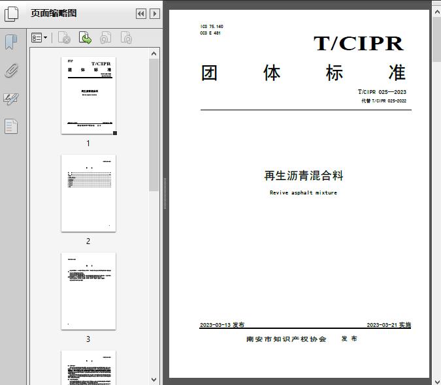
Task: Open the page thumbnails panel icon
Action: coord(12,14)
